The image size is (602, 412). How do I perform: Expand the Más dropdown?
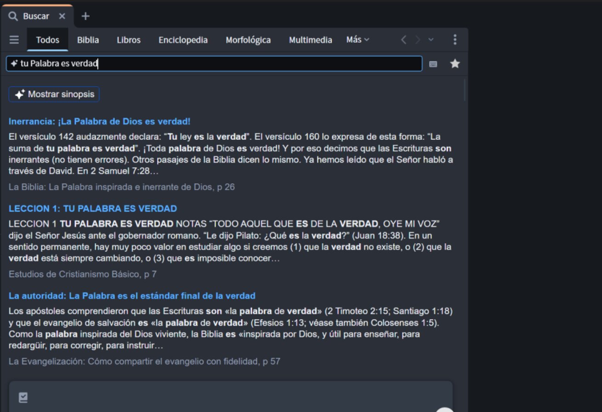pyautogui.click(x=358, y=40)
